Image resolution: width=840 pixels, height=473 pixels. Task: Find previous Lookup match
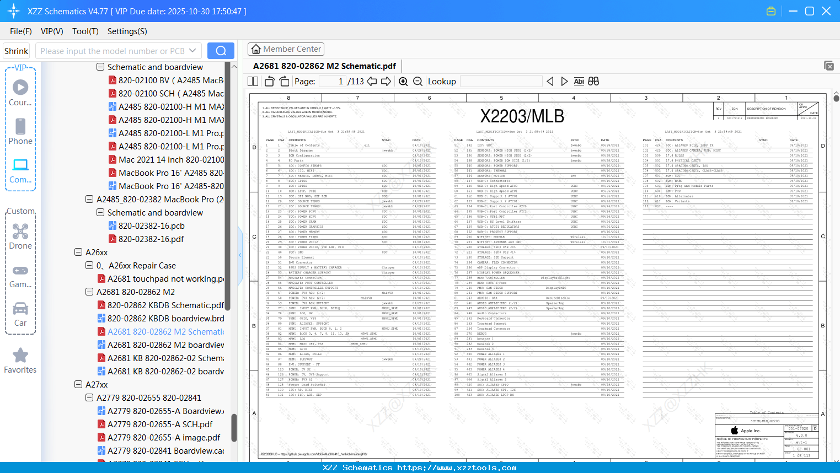click(x=550, y=81)
